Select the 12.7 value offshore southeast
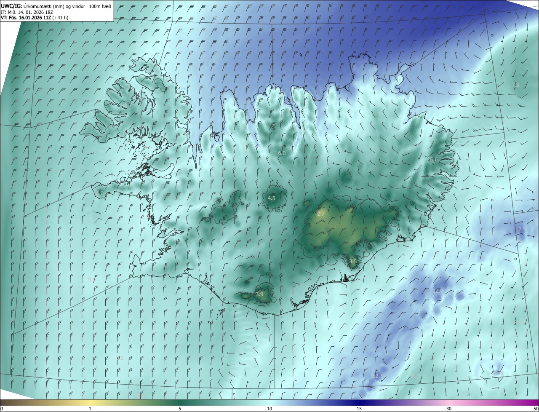The image size is (539, 412). point(438,291)
